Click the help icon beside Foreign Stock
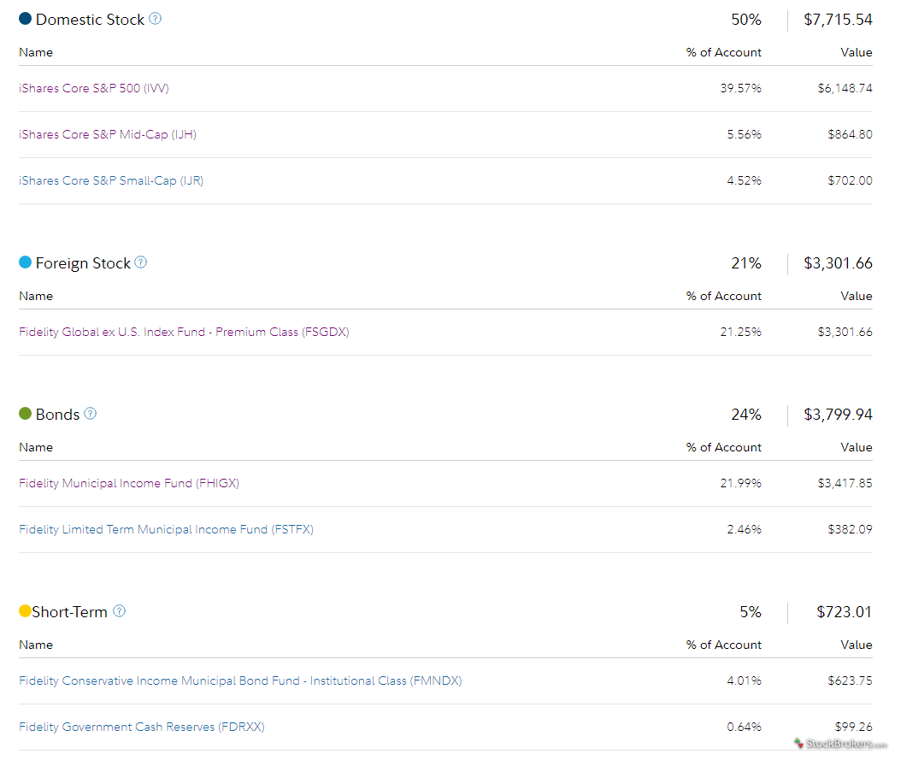The height and width of the screenshot is (760, 901). [x=141, y=262]
